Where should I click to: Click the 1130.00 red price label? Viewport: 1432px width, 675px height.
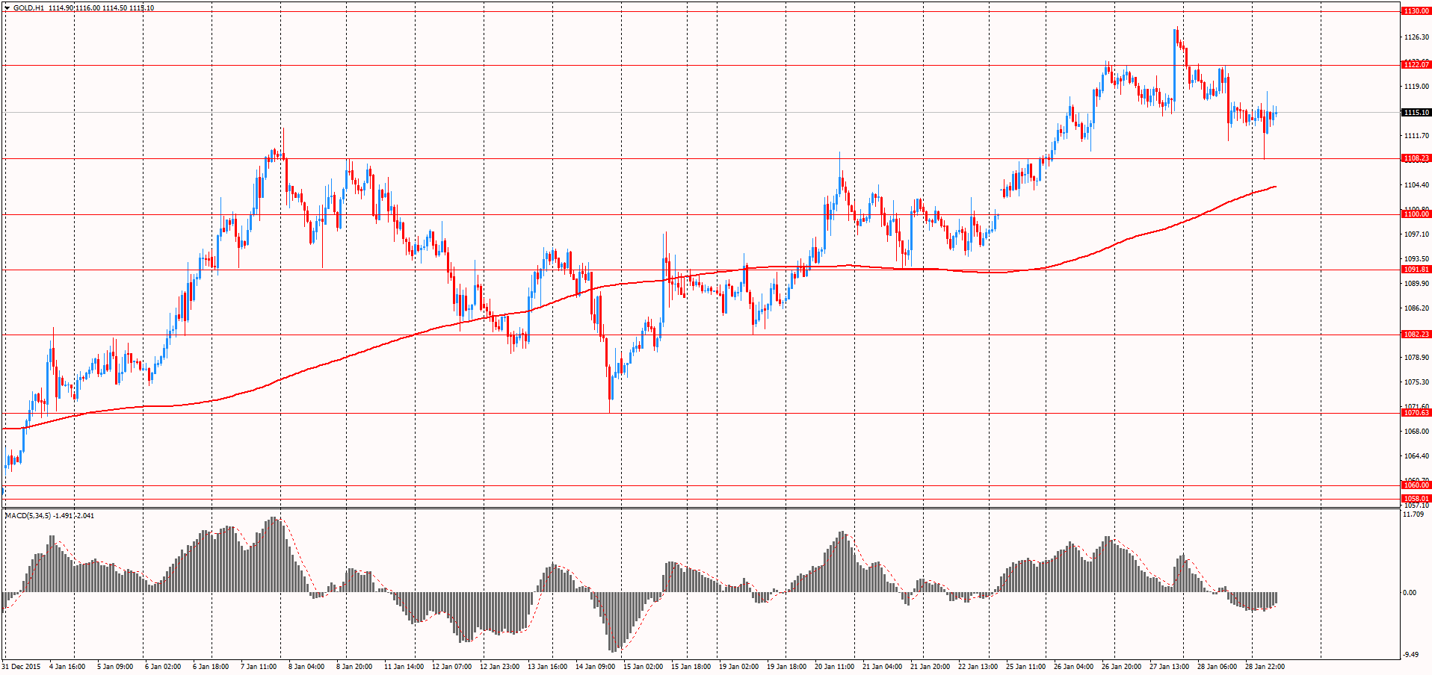tap(1416, 11)
